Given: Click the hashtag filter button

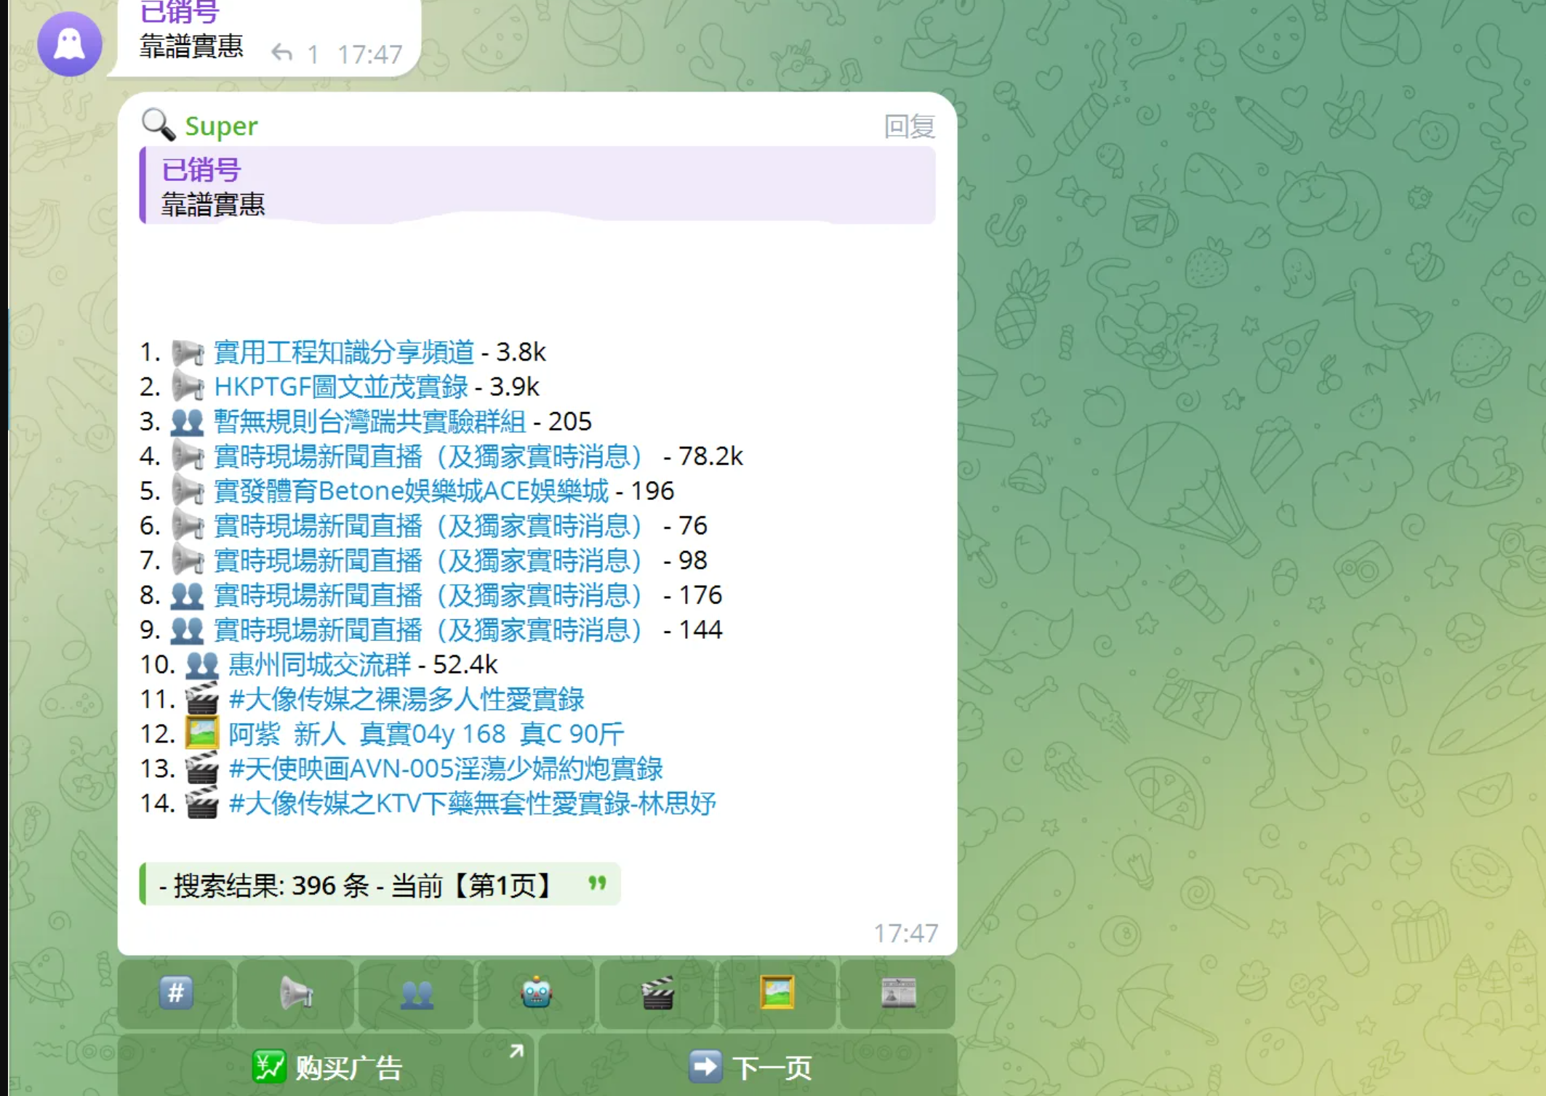Looking at the screenshot, I should (x=176, y=993).
